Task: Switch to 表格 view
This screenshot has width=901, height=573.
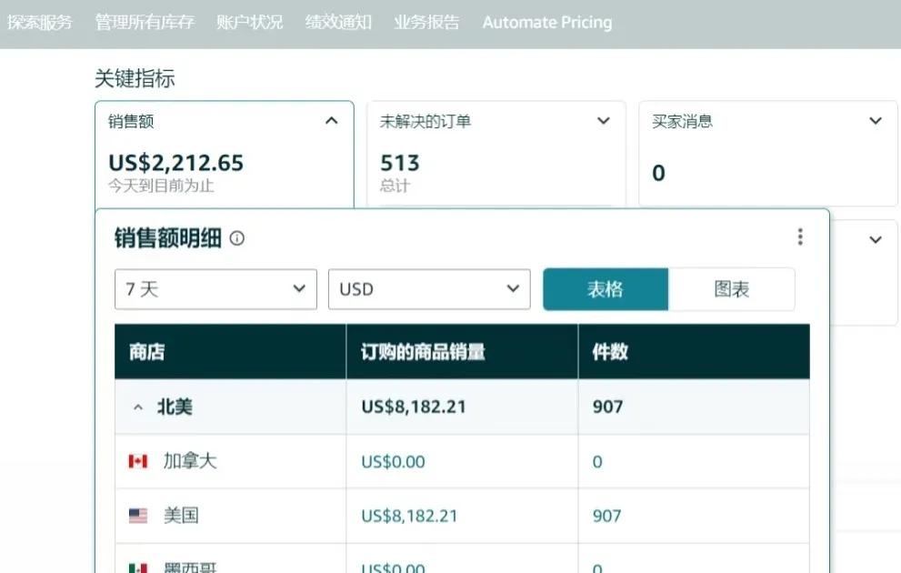Action: tap(606, 289)
